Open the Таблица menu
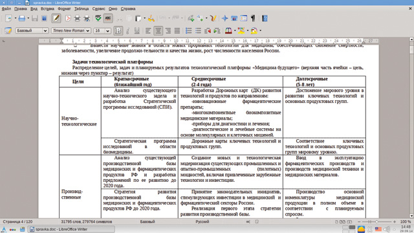This screenshot has height=233, width=414. [x=82, y=8]
